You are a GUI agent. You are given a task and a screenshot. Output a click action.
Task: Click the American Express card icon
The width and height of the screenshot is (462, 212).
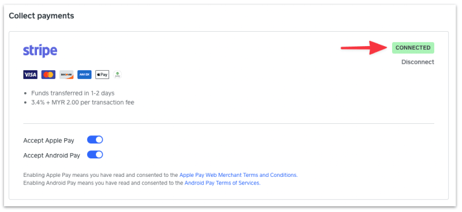tap(84, 75)
